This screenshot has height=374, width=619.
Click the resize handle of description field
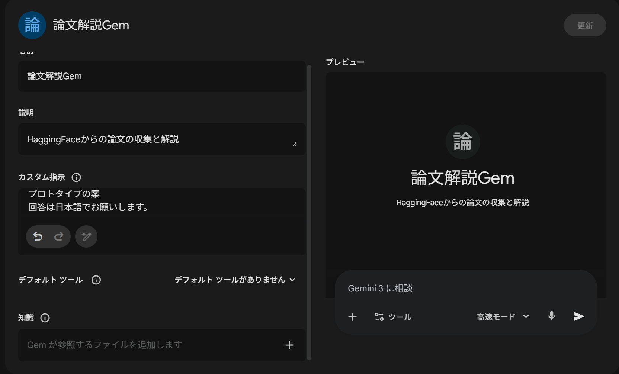[295, 144]
